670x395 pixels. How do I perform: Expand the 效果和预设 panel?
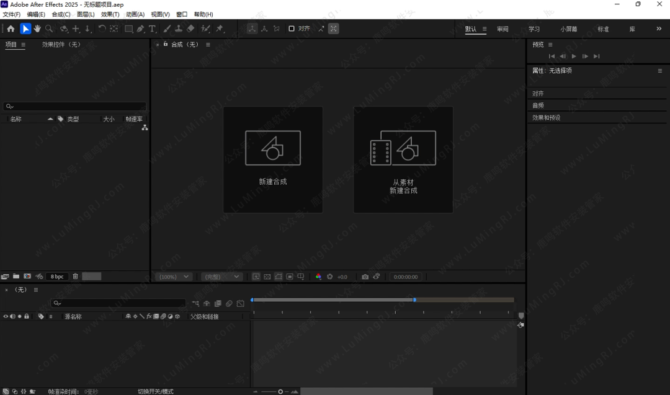point(547,117)
